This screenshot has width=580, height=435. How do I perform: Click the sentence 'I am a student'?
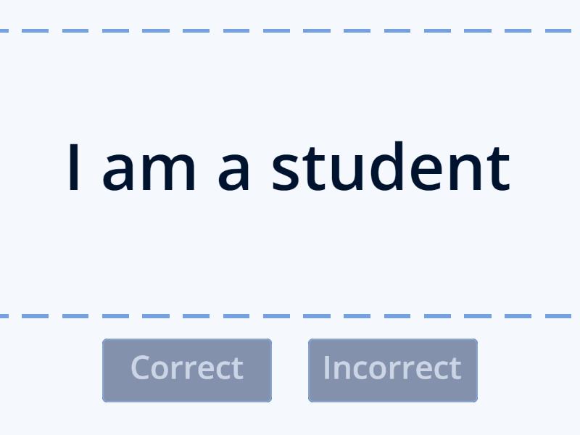click(290, 168)
